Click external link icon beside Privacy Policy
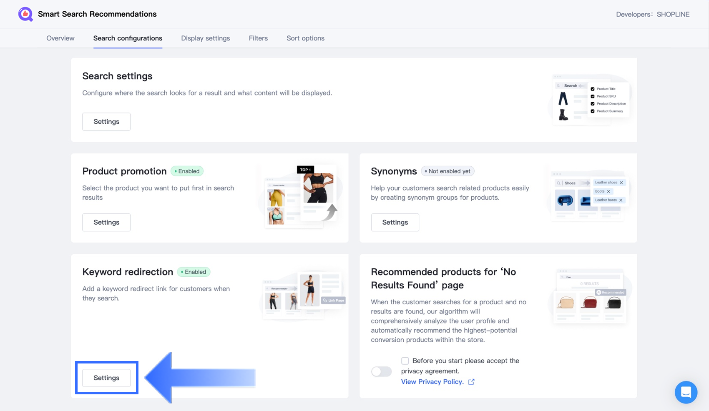 [x=471, y=382]
